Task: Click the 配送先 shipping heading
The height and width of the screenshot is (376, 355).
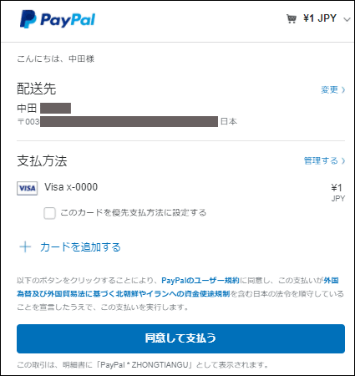Action: [37, 89]
